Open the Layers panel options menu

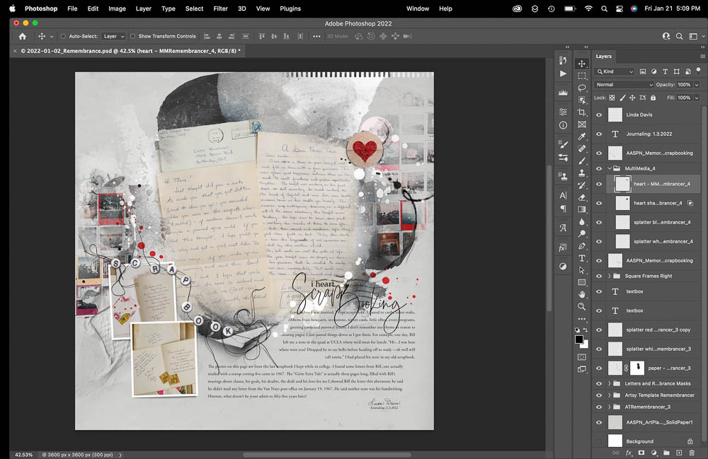[x=702, y=57]
